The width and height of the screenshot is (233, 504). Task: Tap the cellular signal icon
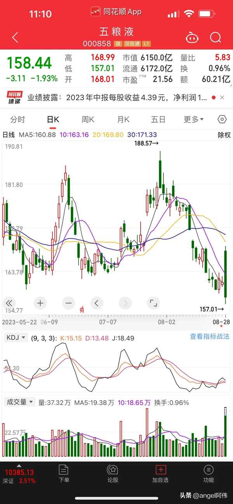[x=173, y=14]
